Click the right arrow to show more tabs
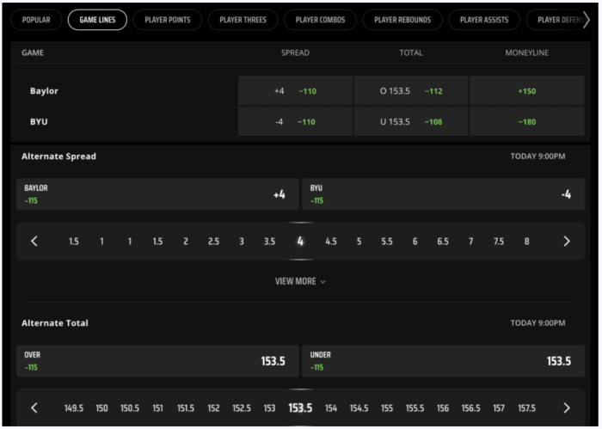 click(587, 20)
